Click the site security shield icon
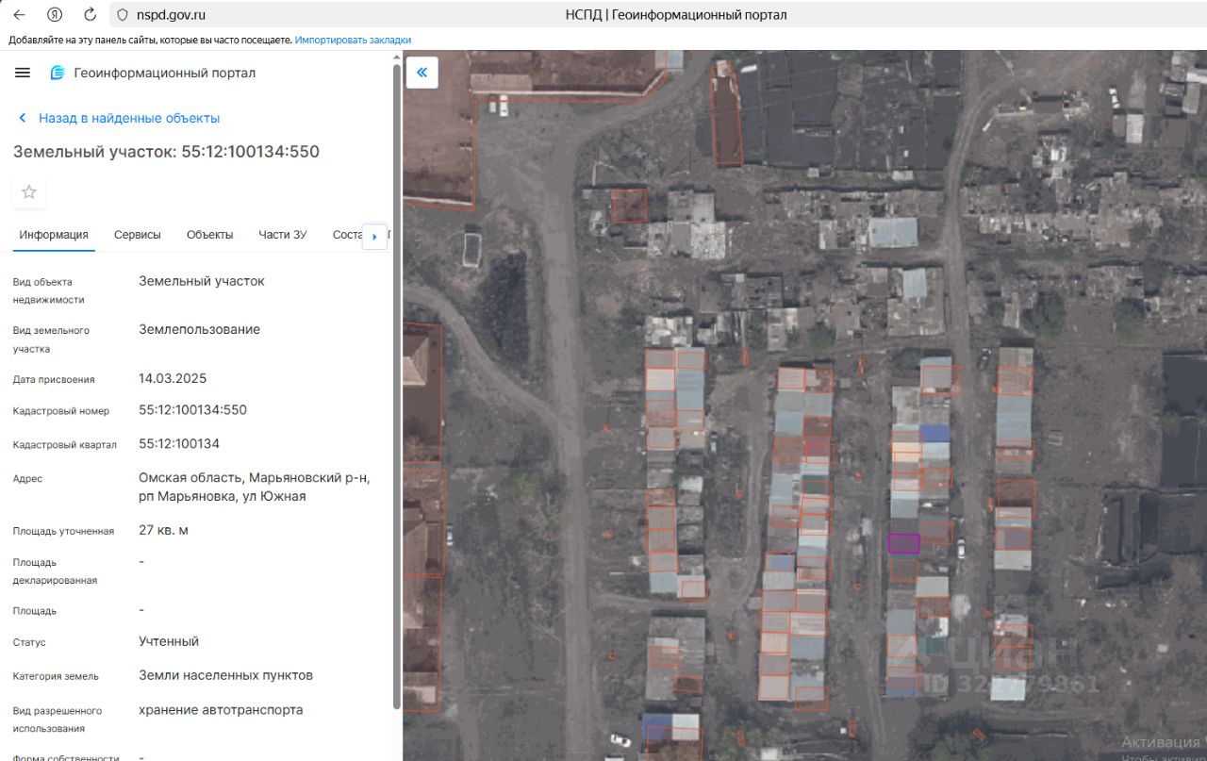The width and height of the screenshot is (1207, 761). click(122, 15)
